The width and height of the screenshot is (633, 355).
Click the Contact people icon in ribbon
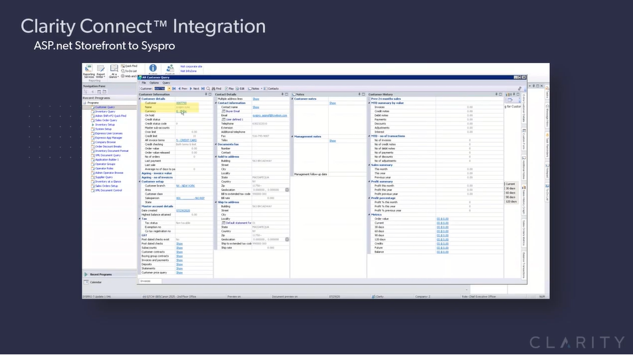click(170, 68)
